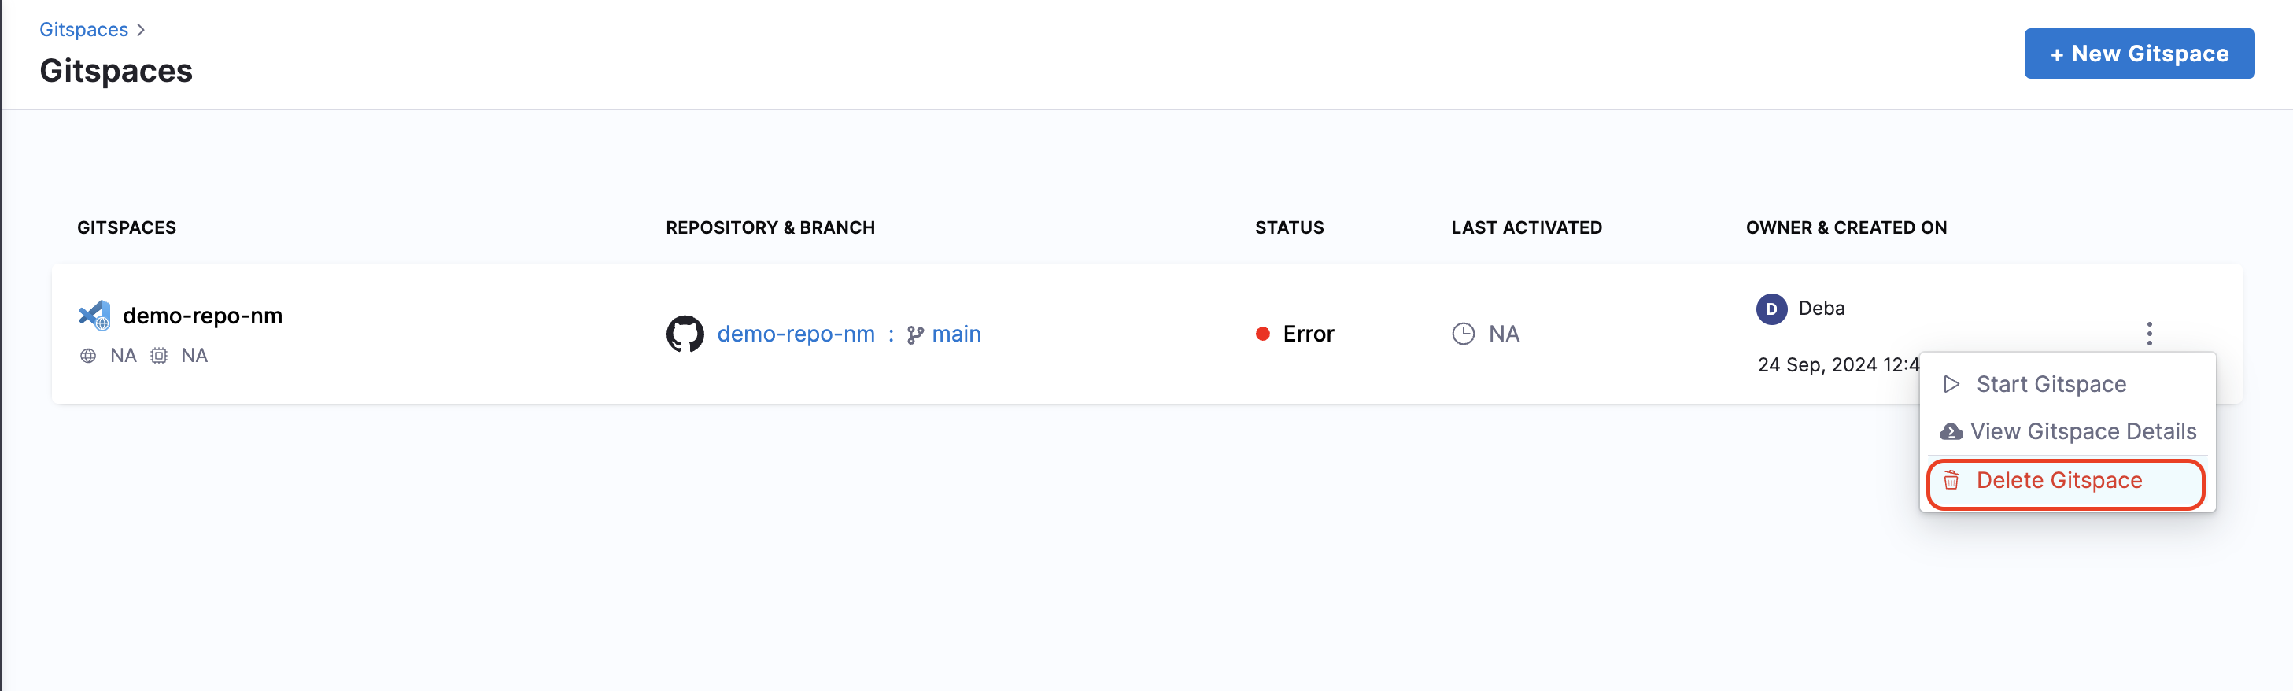This screenshot has width=2293, height=691.
Task: Open the three-dot row actions menu
Action: [x=2149, y=334]
